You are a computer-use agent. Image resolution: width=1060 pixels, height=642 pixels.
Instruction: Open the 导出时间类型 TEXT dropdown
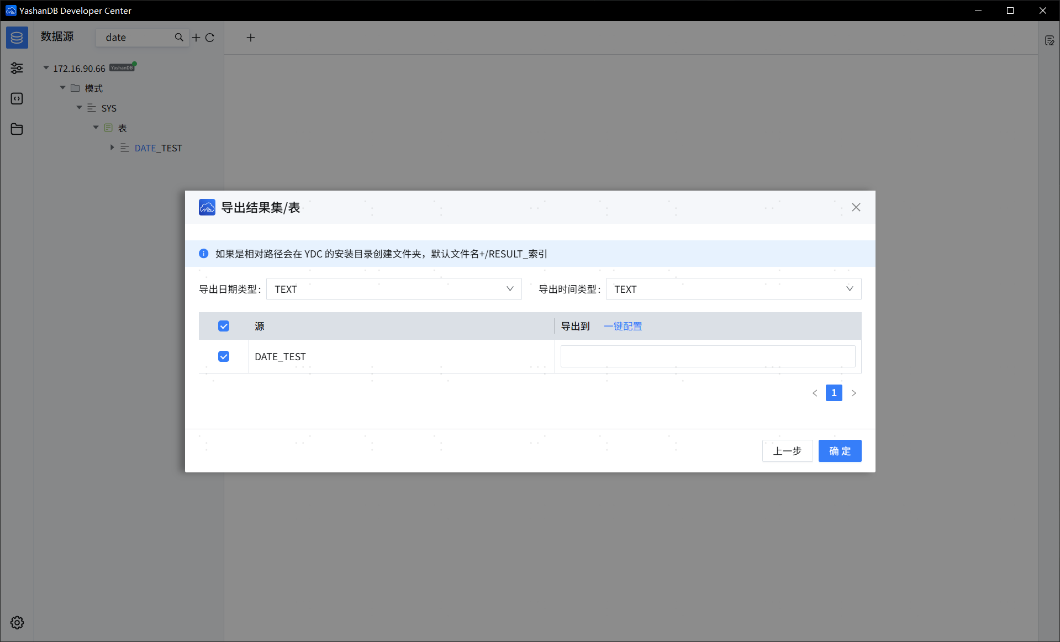[849, 288]
